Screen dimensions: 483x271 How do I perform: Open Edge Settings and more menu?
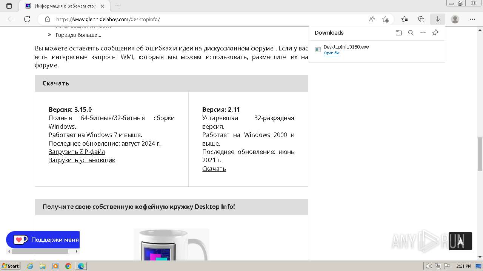pyautogui.click(x=472, y=19)
